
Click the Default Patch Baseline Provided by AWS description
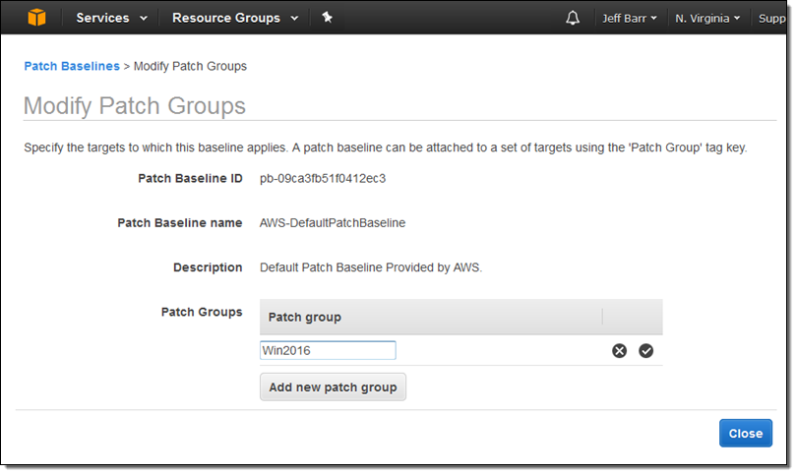point(371,267)
